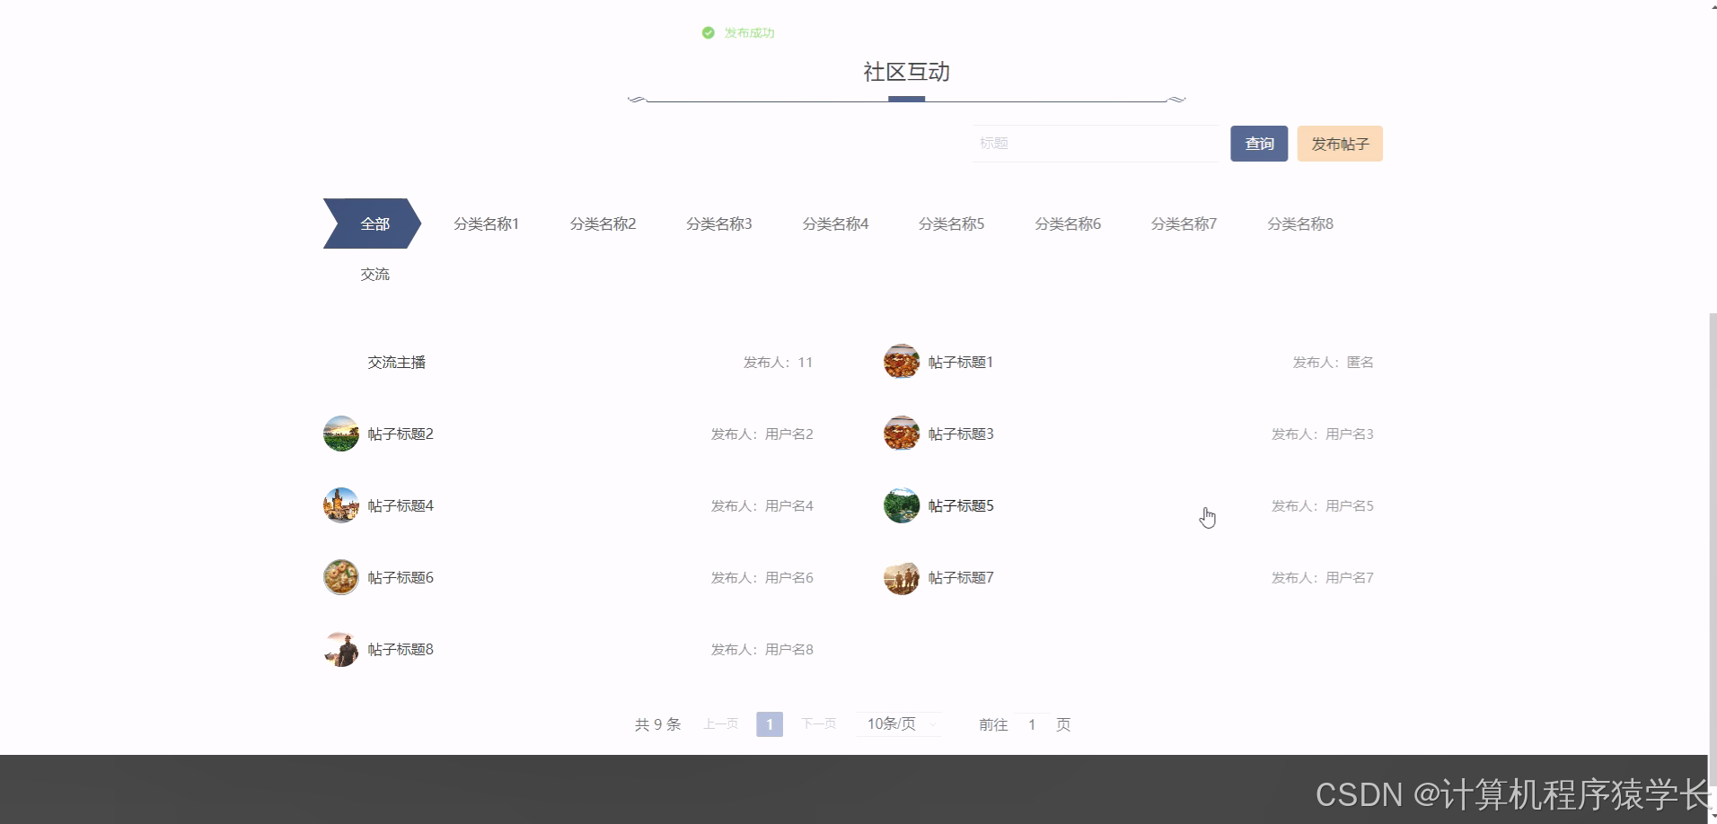Open post 帖子标题1 link
The height and width of the screenshot is (824, 1717).
tap(960, 362)
